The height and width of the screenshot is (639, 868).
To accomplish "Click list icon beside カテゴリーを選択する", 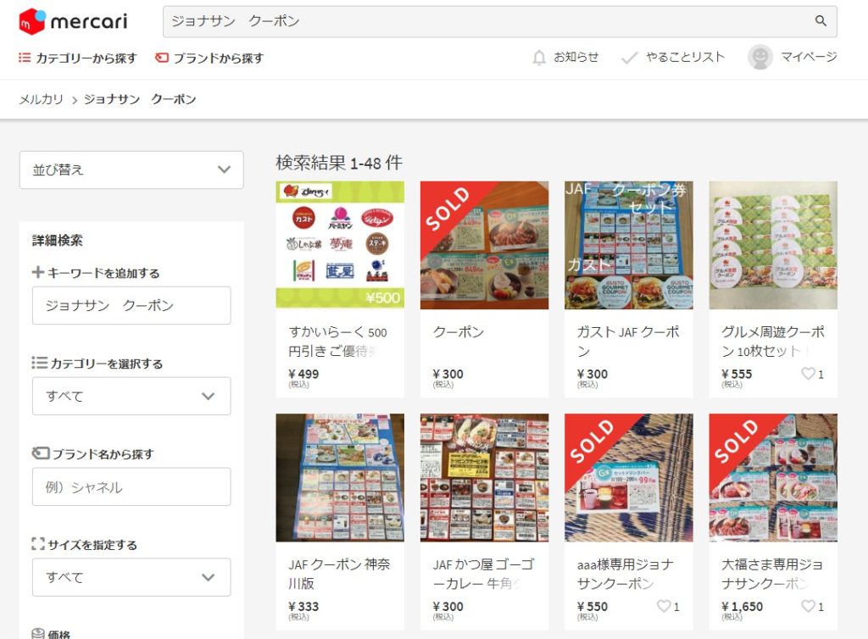I will pos(39,363).
